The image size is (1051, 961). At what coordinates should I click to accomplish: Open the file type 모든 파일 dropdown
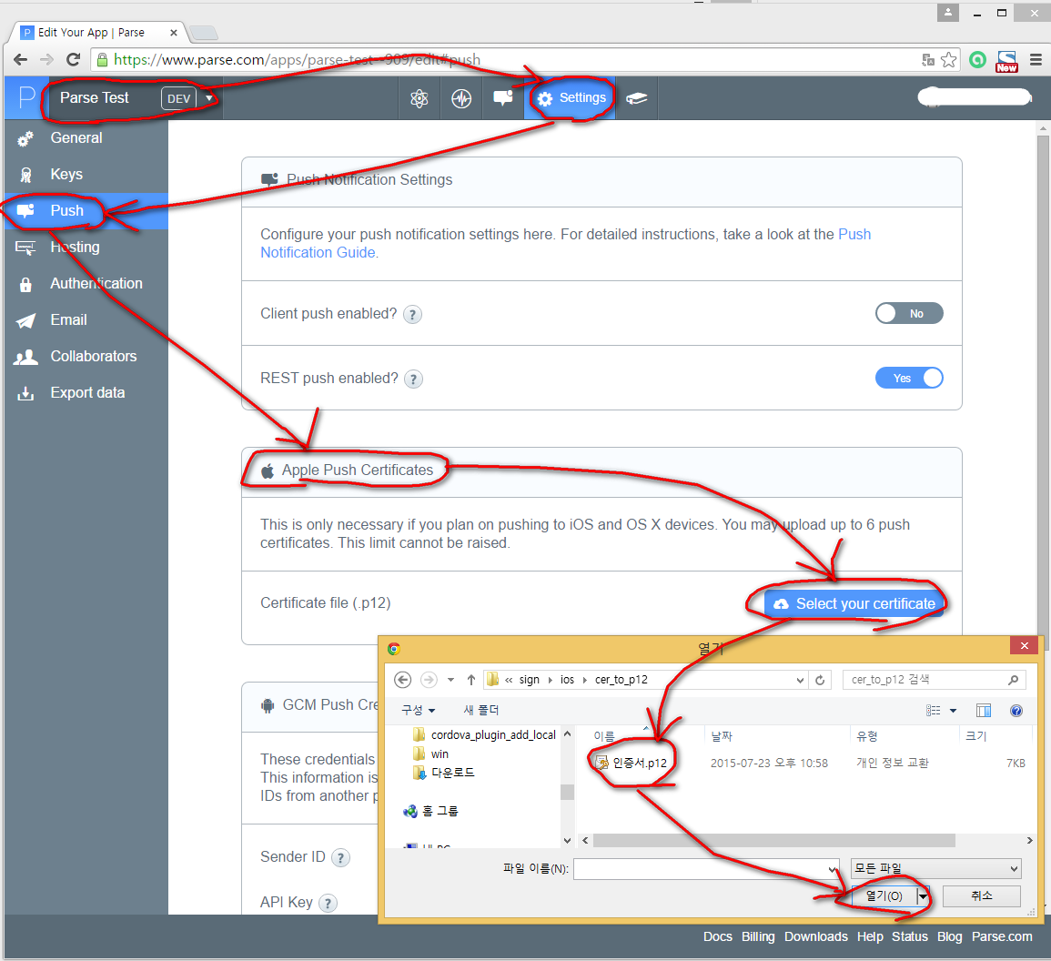coord(935,868)
